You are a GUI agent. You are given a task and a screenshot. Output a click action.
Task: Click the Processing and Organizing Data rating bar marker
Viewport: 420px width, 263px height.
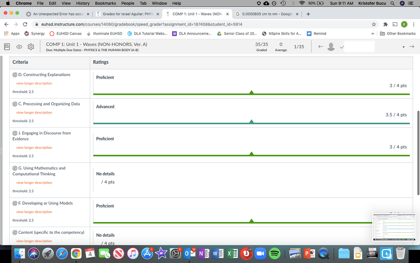click(251, 122)
